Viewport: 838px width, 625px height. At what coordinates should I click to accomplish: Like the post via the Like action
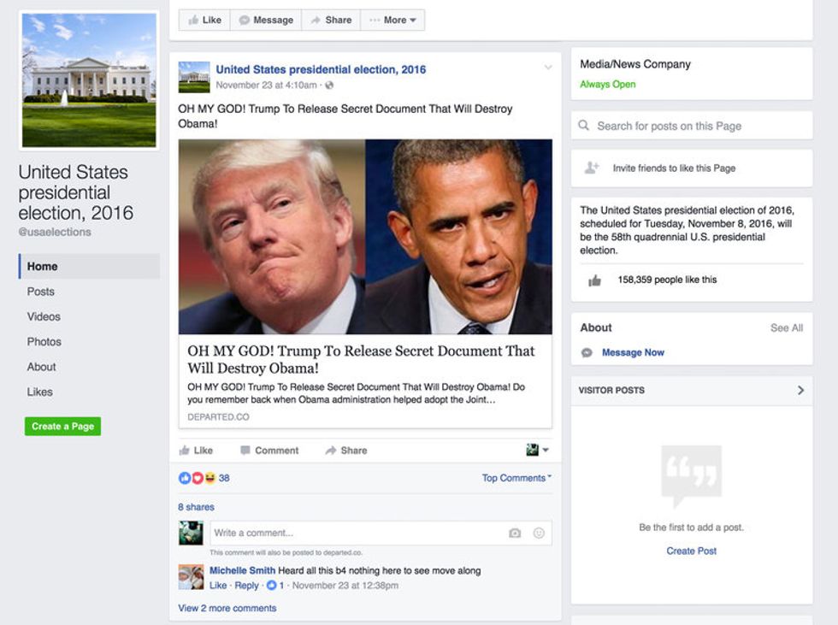click(196, 451)
